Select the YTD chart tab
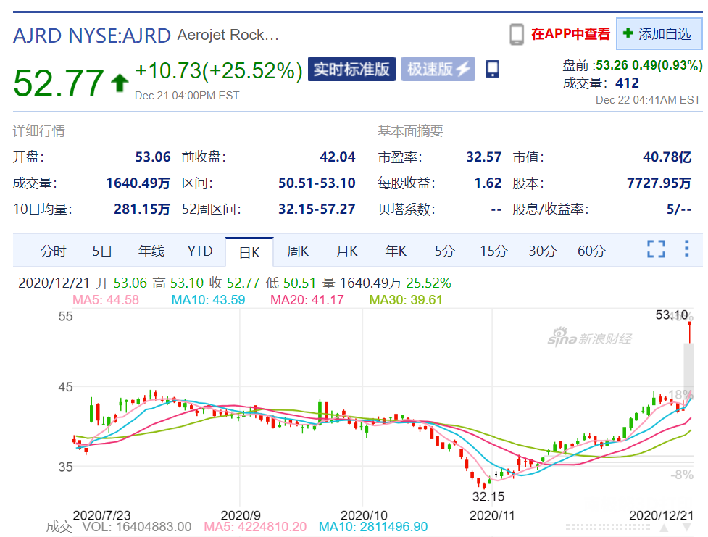 point(200,251)
